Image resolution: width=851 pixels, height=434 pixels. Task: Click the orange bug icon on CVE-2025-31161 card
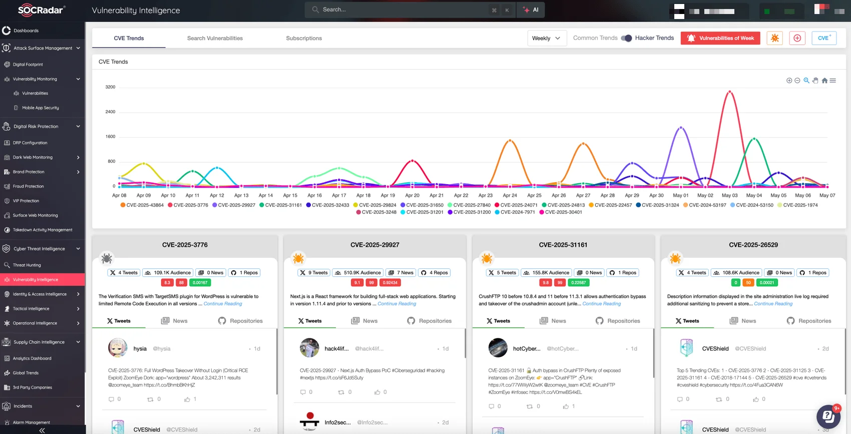click(487, 258)
